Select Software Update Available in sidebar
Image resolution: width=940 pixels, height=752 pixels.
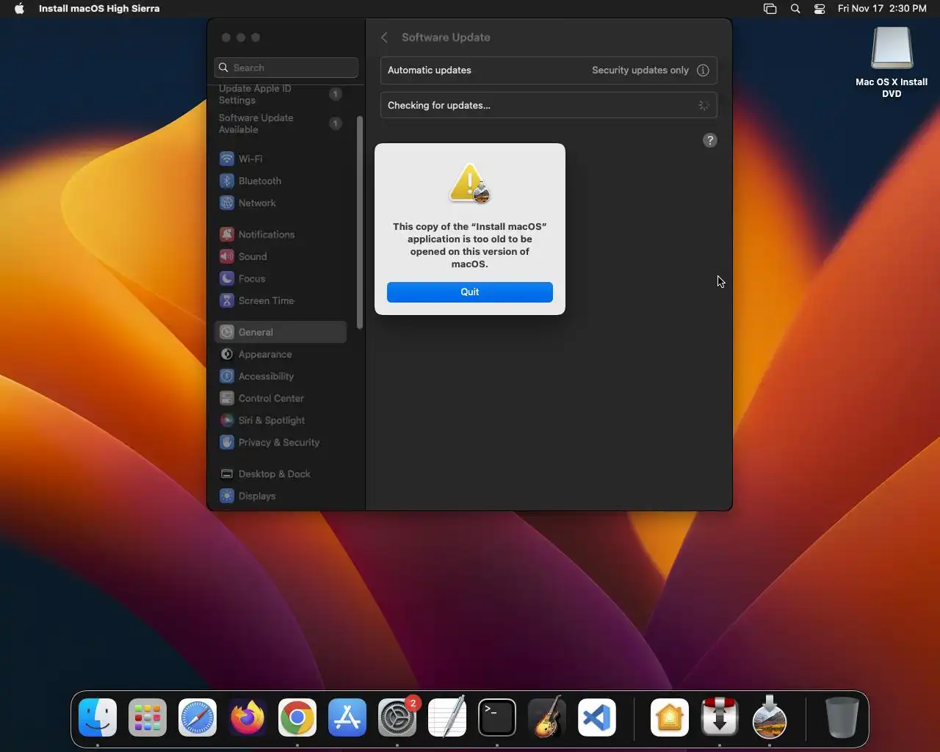[x=280, y=123]
